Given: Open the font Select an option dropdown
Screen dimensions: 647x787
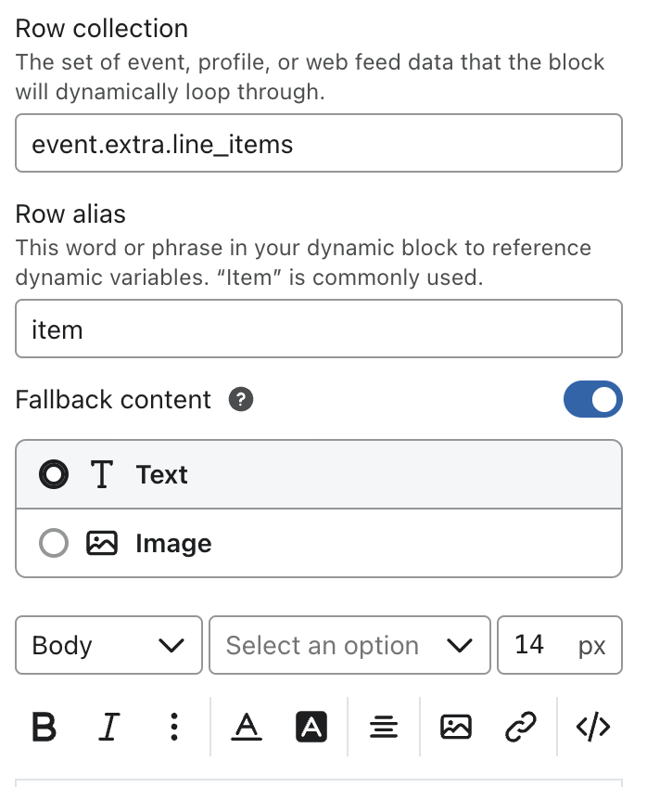Looking at the screenshot, I should 349,645.
